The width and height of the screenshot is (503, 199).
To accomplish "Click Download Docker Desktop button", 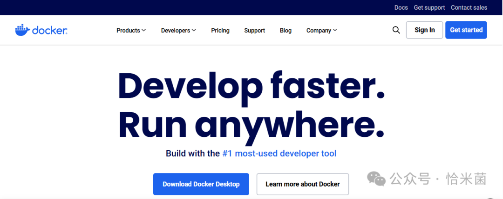I will (201, 184).
